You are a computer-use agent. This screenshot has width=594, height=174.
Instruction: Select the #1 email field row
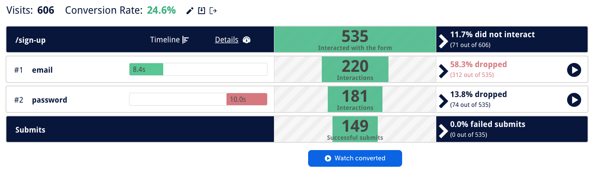[297, 70]
